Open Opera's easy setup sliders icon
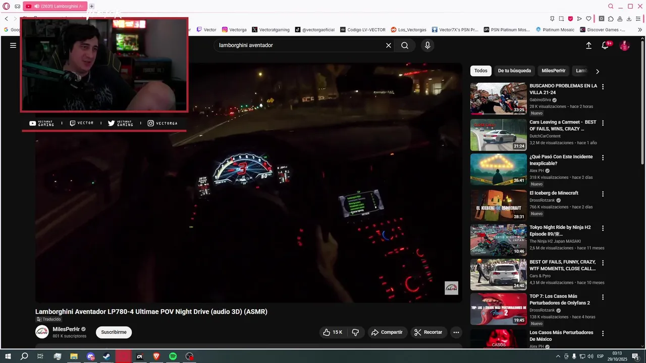 pos(638,19)
